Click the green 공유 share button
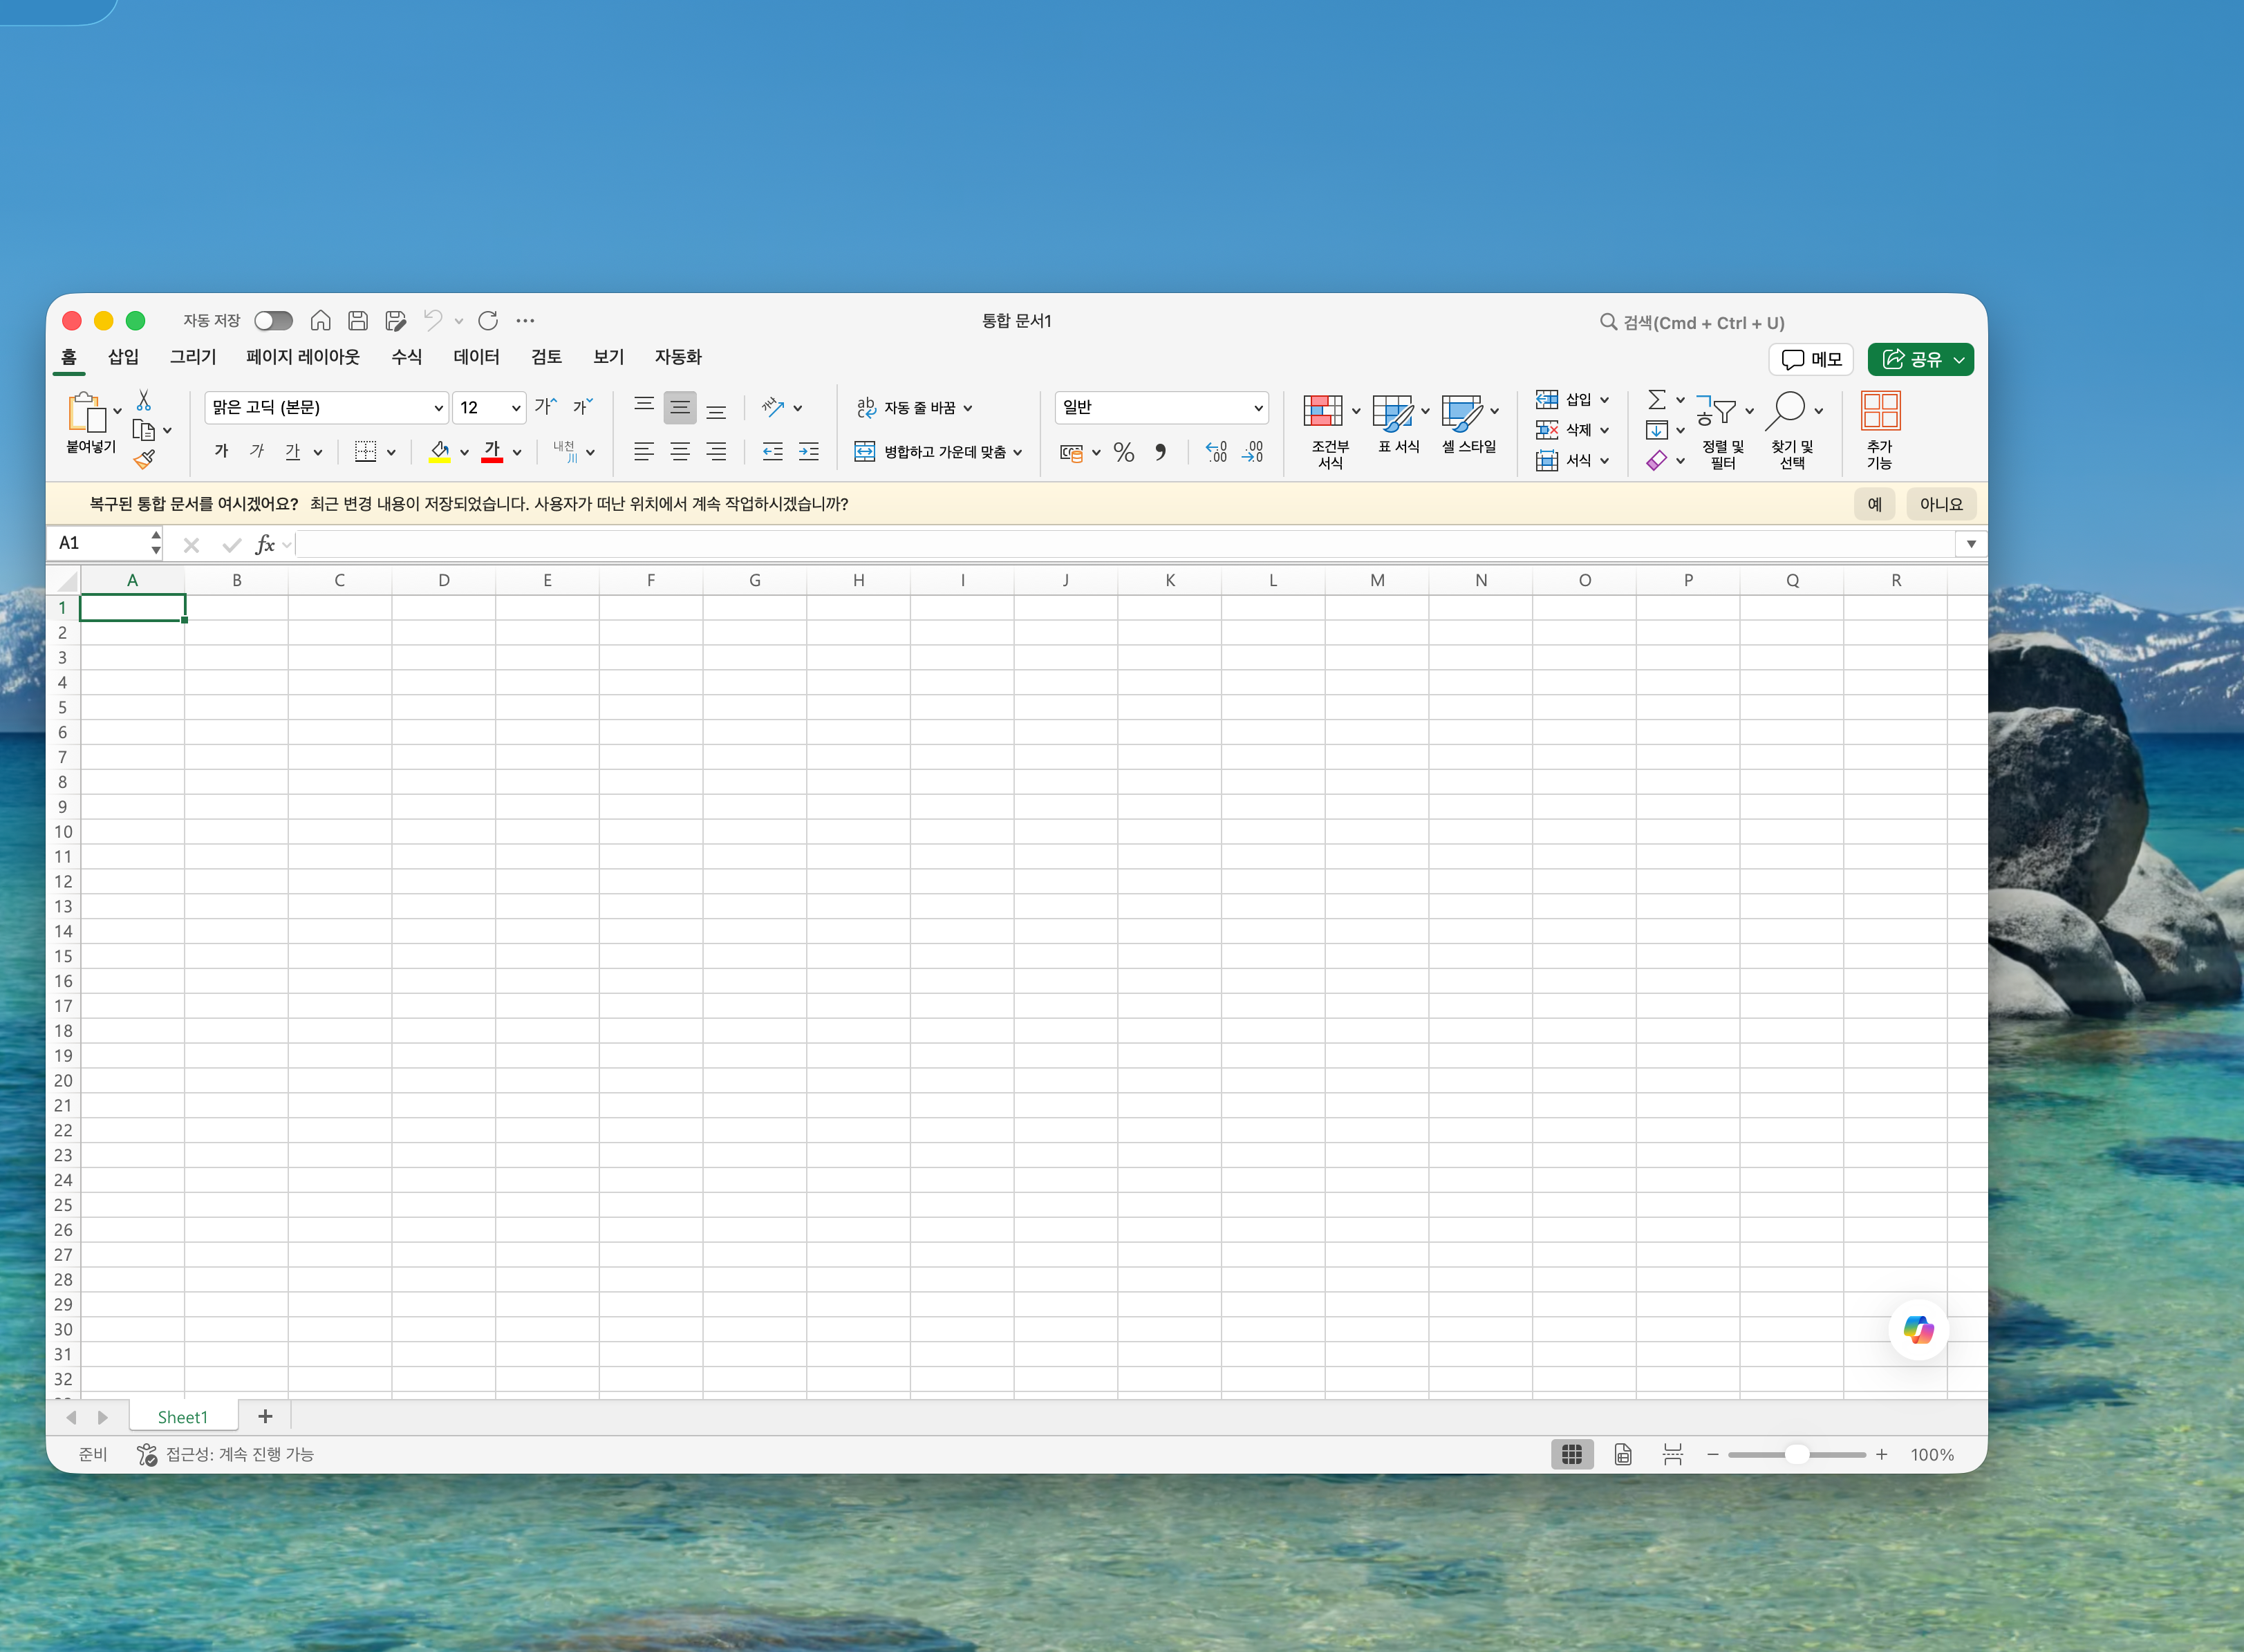 [1920, 359]
